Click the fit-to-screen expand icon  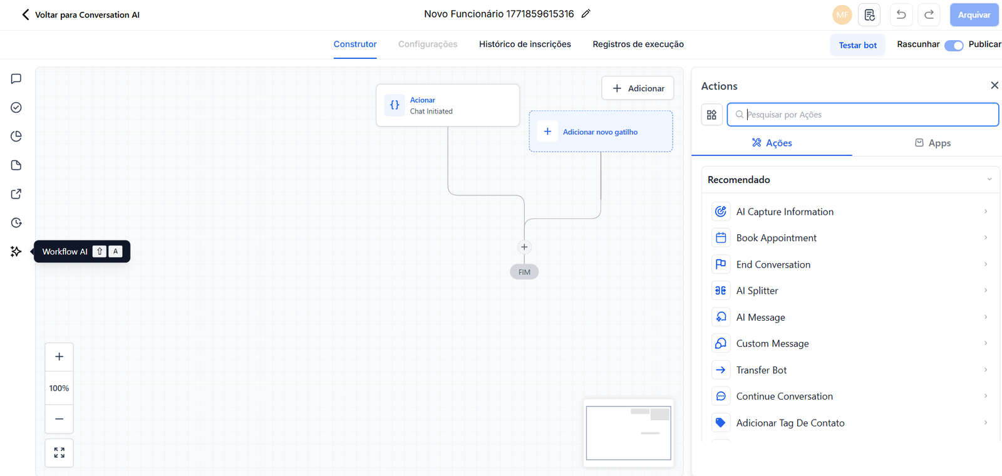coord(59,452)
